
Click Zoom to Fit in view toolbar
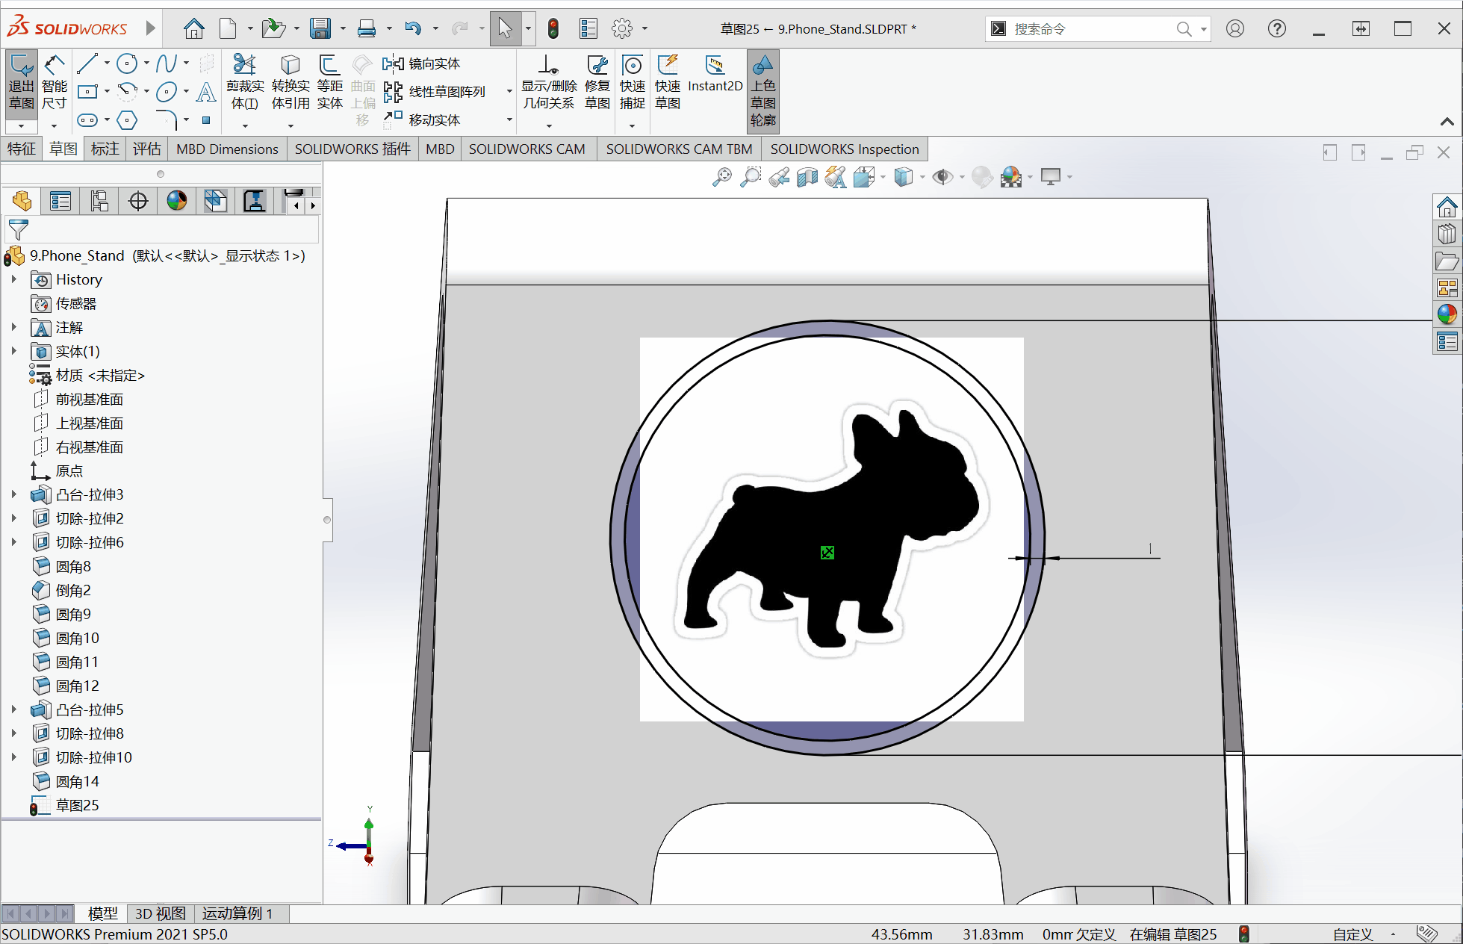(721, 177)
